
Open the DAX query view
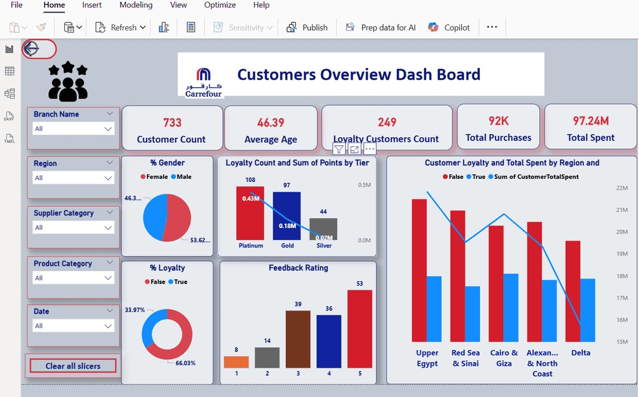coord(9,116)
